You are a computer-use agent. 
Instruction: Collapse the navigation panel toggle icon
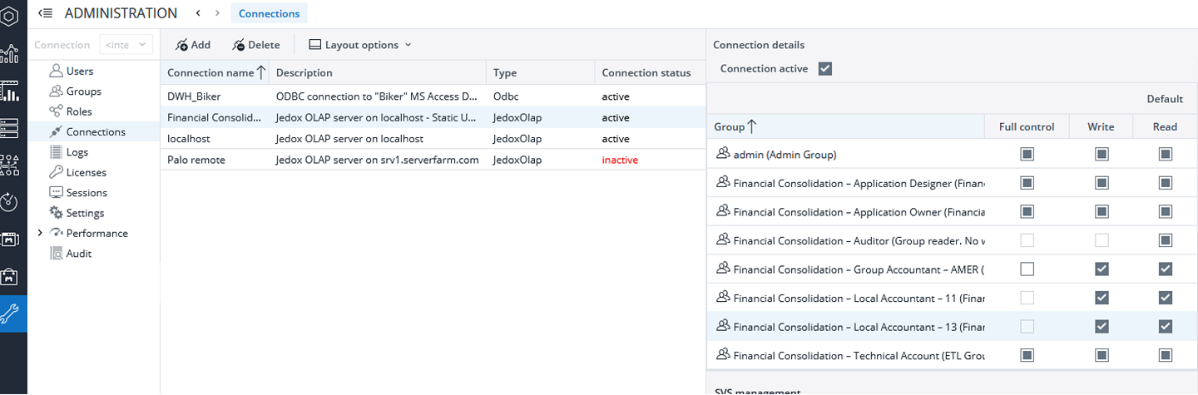pyautogui.click(x=47, y=13)
